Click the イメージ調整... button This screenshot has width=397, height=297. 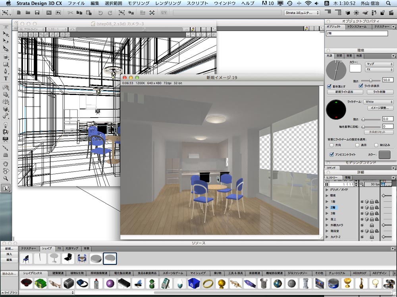coord(380,108)
